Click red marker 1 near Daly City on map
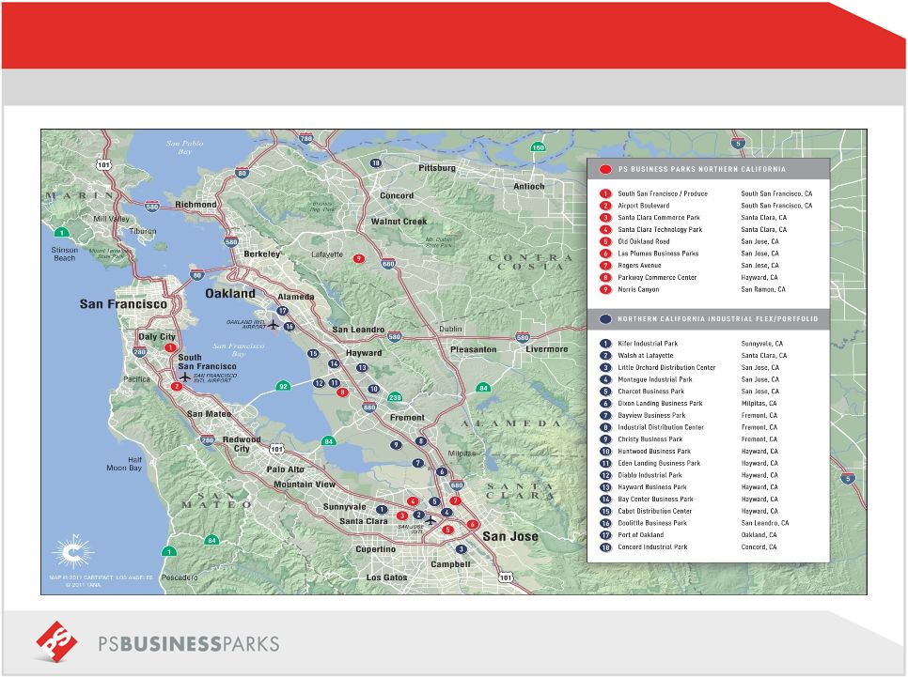This screenshot has width=908, height=677. [170, 347]
